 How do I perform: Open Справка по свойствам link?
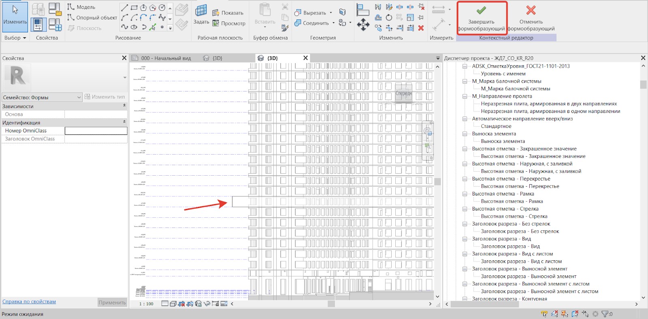29,302
